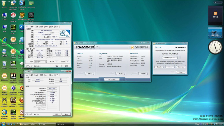
Task: Click the sidebar add gadgets plus button
Action: 215,2
